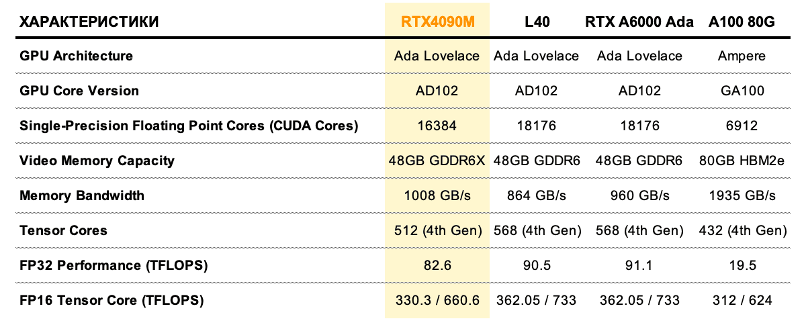Click the Ampere architecture cell
Screen dimensions: 806x325
(742, 56)
